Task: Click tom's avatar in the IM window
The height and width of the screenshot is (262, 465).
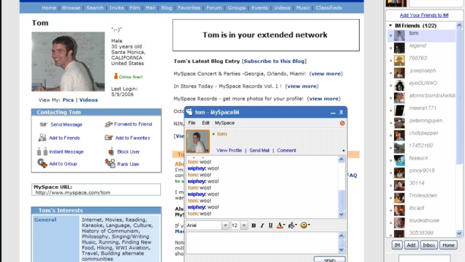Action: click(198, 141)
